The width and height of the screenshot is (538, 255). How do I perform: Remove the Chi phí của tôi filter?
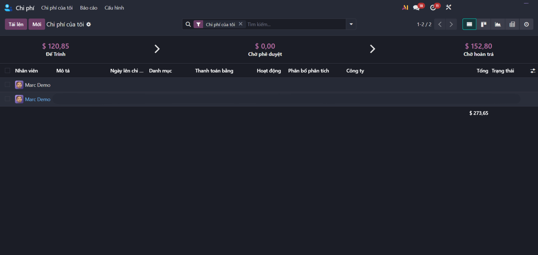(241, 24)
